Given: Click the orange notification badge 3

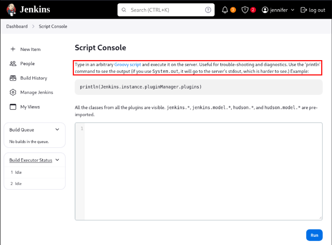Looking at the screenshot, I should 233,10.
